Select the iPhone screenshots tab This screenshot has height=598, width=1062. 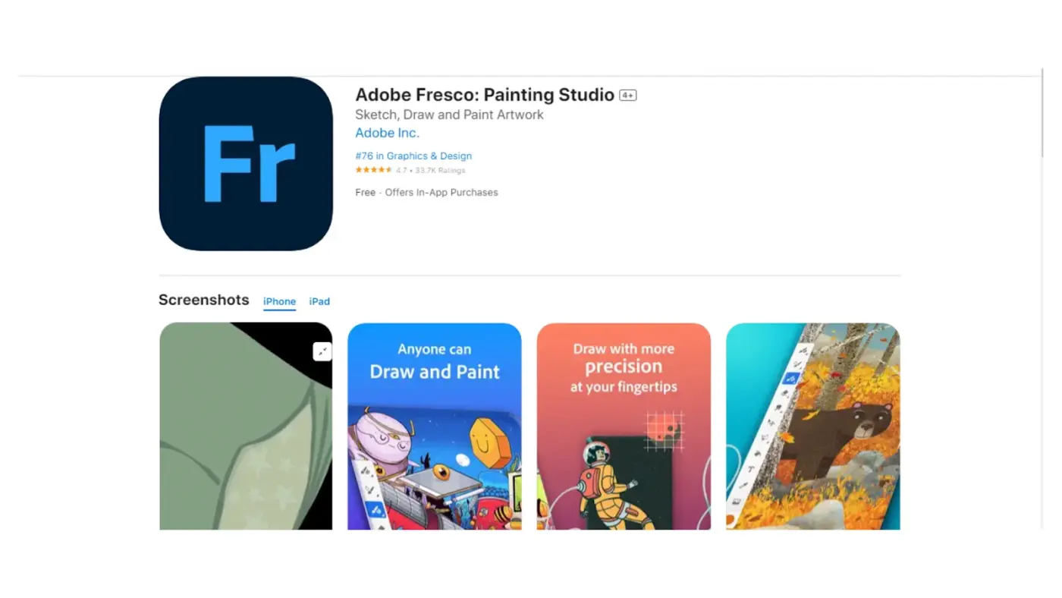coord(279,301)
